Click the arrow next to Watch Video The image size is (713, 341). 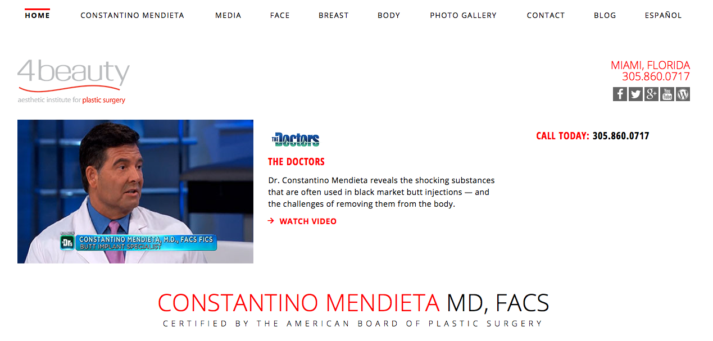pyautogui.click(x=271, y=221)
